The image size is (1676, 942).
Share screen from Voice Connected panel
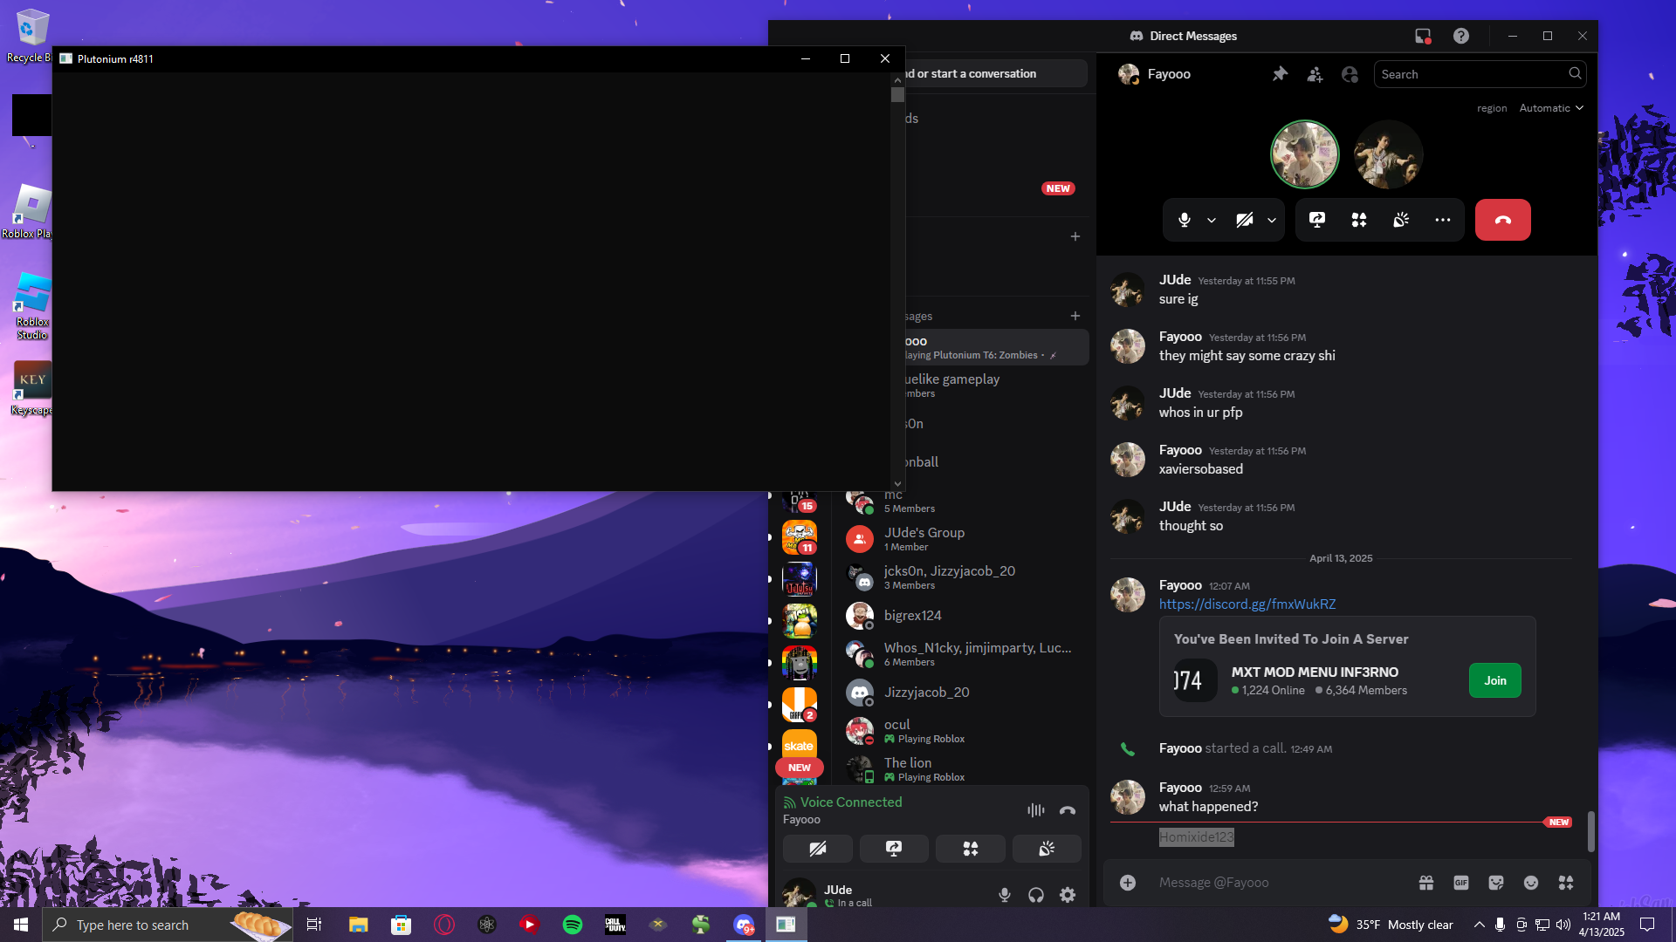pos(894,849)
